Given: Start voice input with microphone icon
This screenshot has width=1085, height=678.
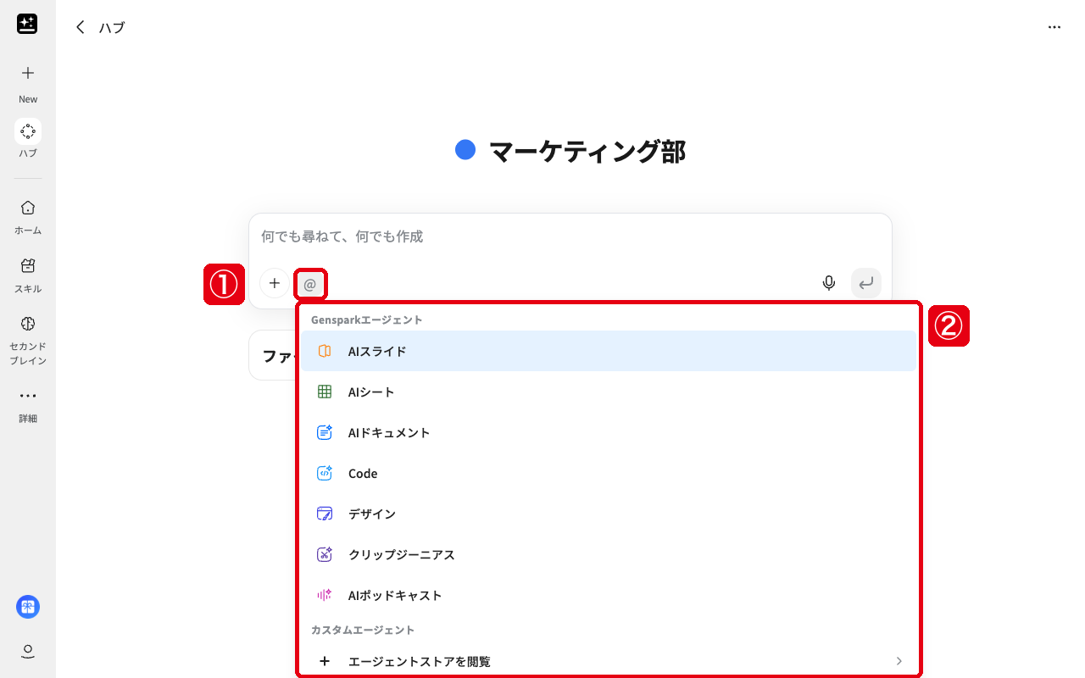Looking at the screenshot, I should click(829, 283).
